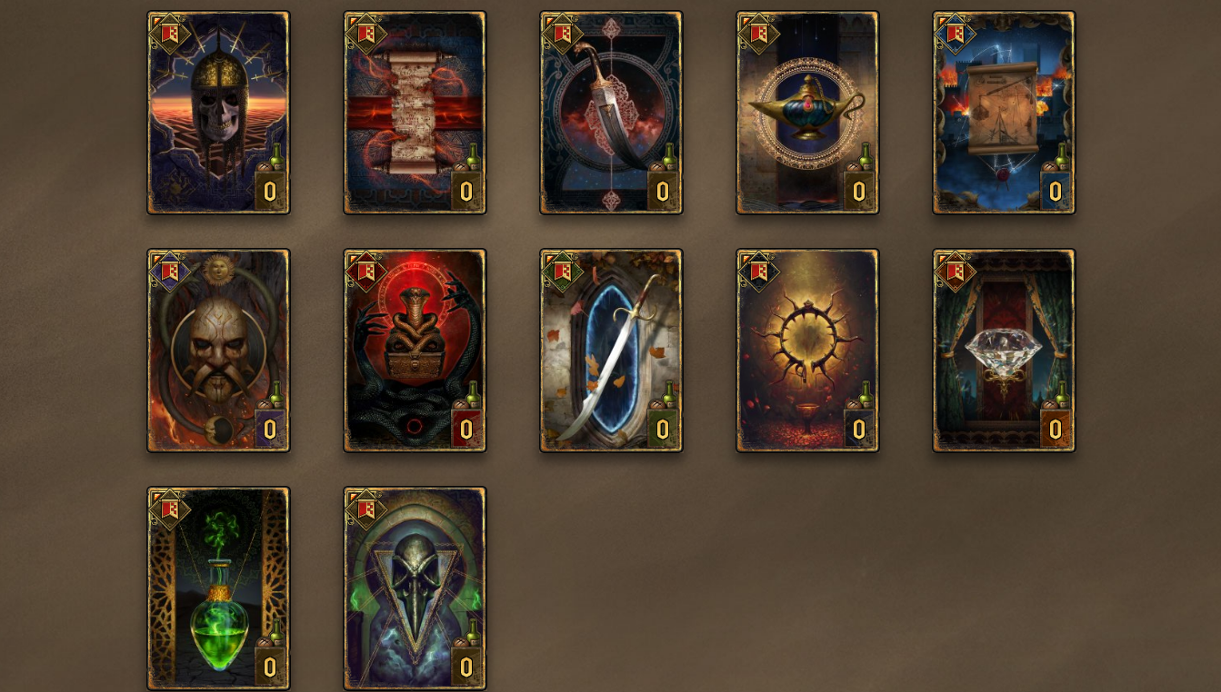Click the red faction badge on diamond card

click(955, 272)
